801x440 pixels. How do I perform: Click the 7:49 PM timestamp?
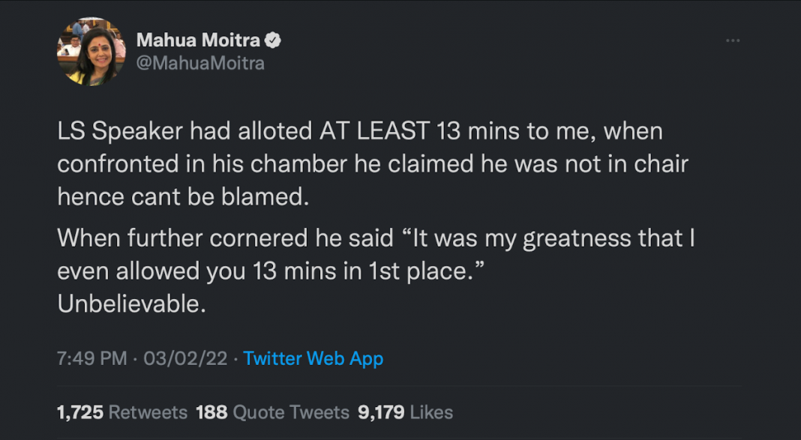tap(91, 358)
